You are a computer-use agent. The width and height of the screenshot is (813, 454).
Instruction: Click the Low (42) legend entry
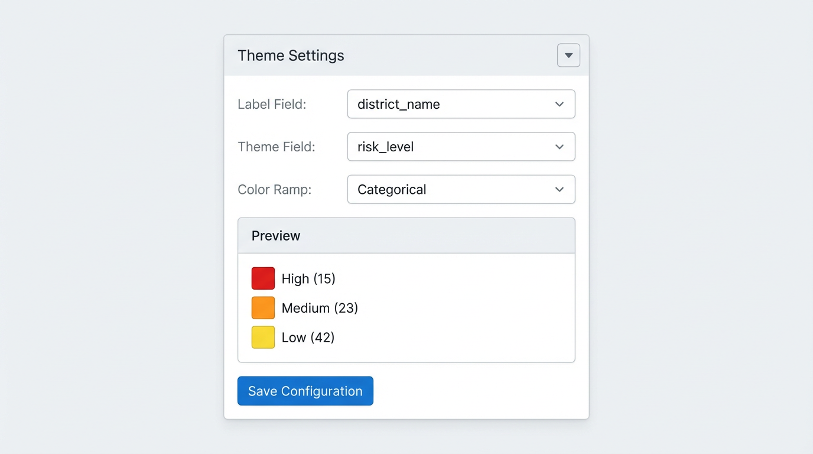[308, 338]
